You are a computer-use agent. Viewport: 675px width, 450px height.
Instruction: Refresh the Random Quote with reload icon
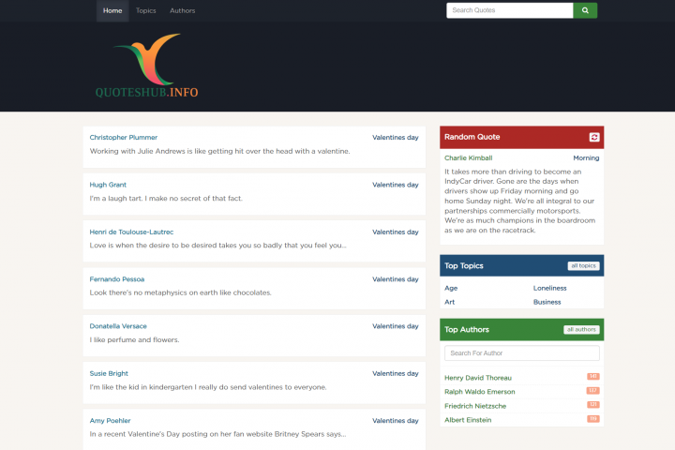point(594,137)
